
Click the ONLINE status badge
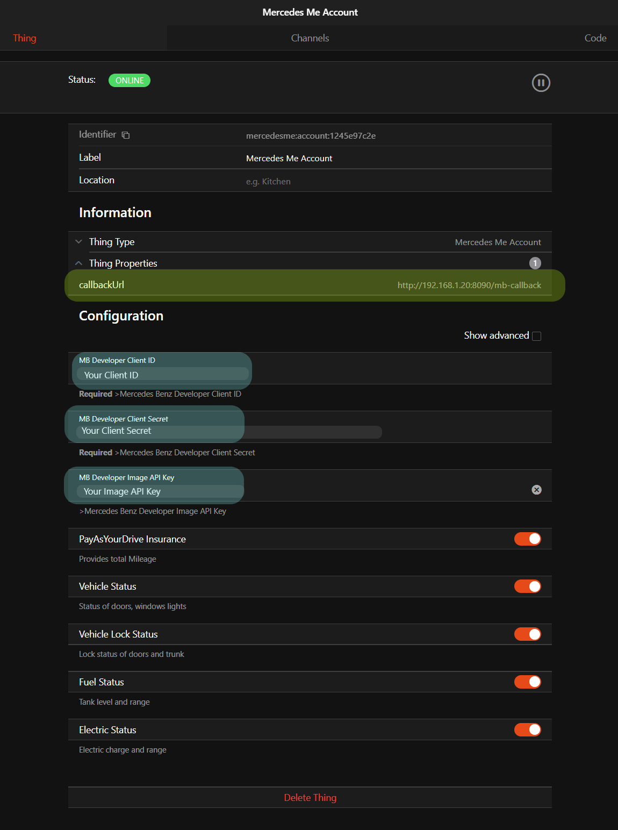[130, 81]
